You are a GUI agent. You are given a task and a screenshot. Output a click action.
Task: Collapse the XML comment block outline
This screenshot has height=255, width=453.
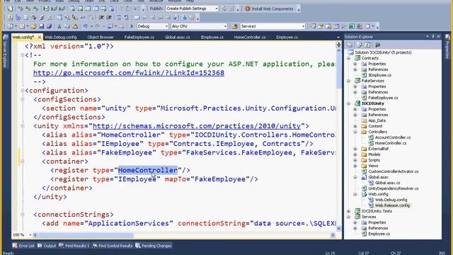[x=22, y=55]
